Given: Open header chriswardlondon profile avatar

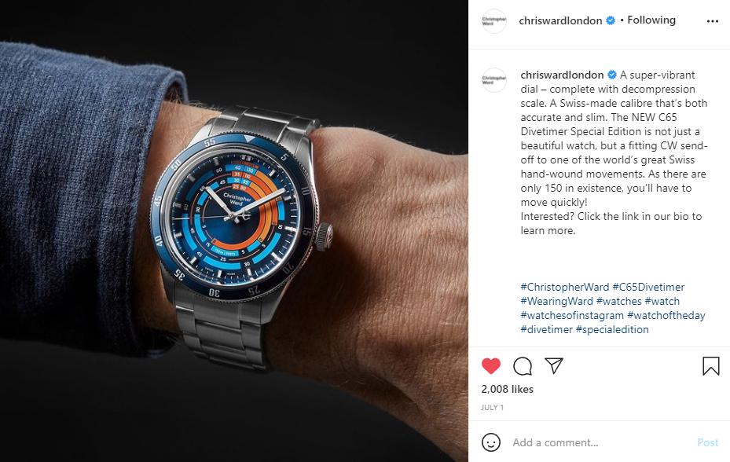Looking at the screenshot, I should pyautogui.click(x=494, y=21).
